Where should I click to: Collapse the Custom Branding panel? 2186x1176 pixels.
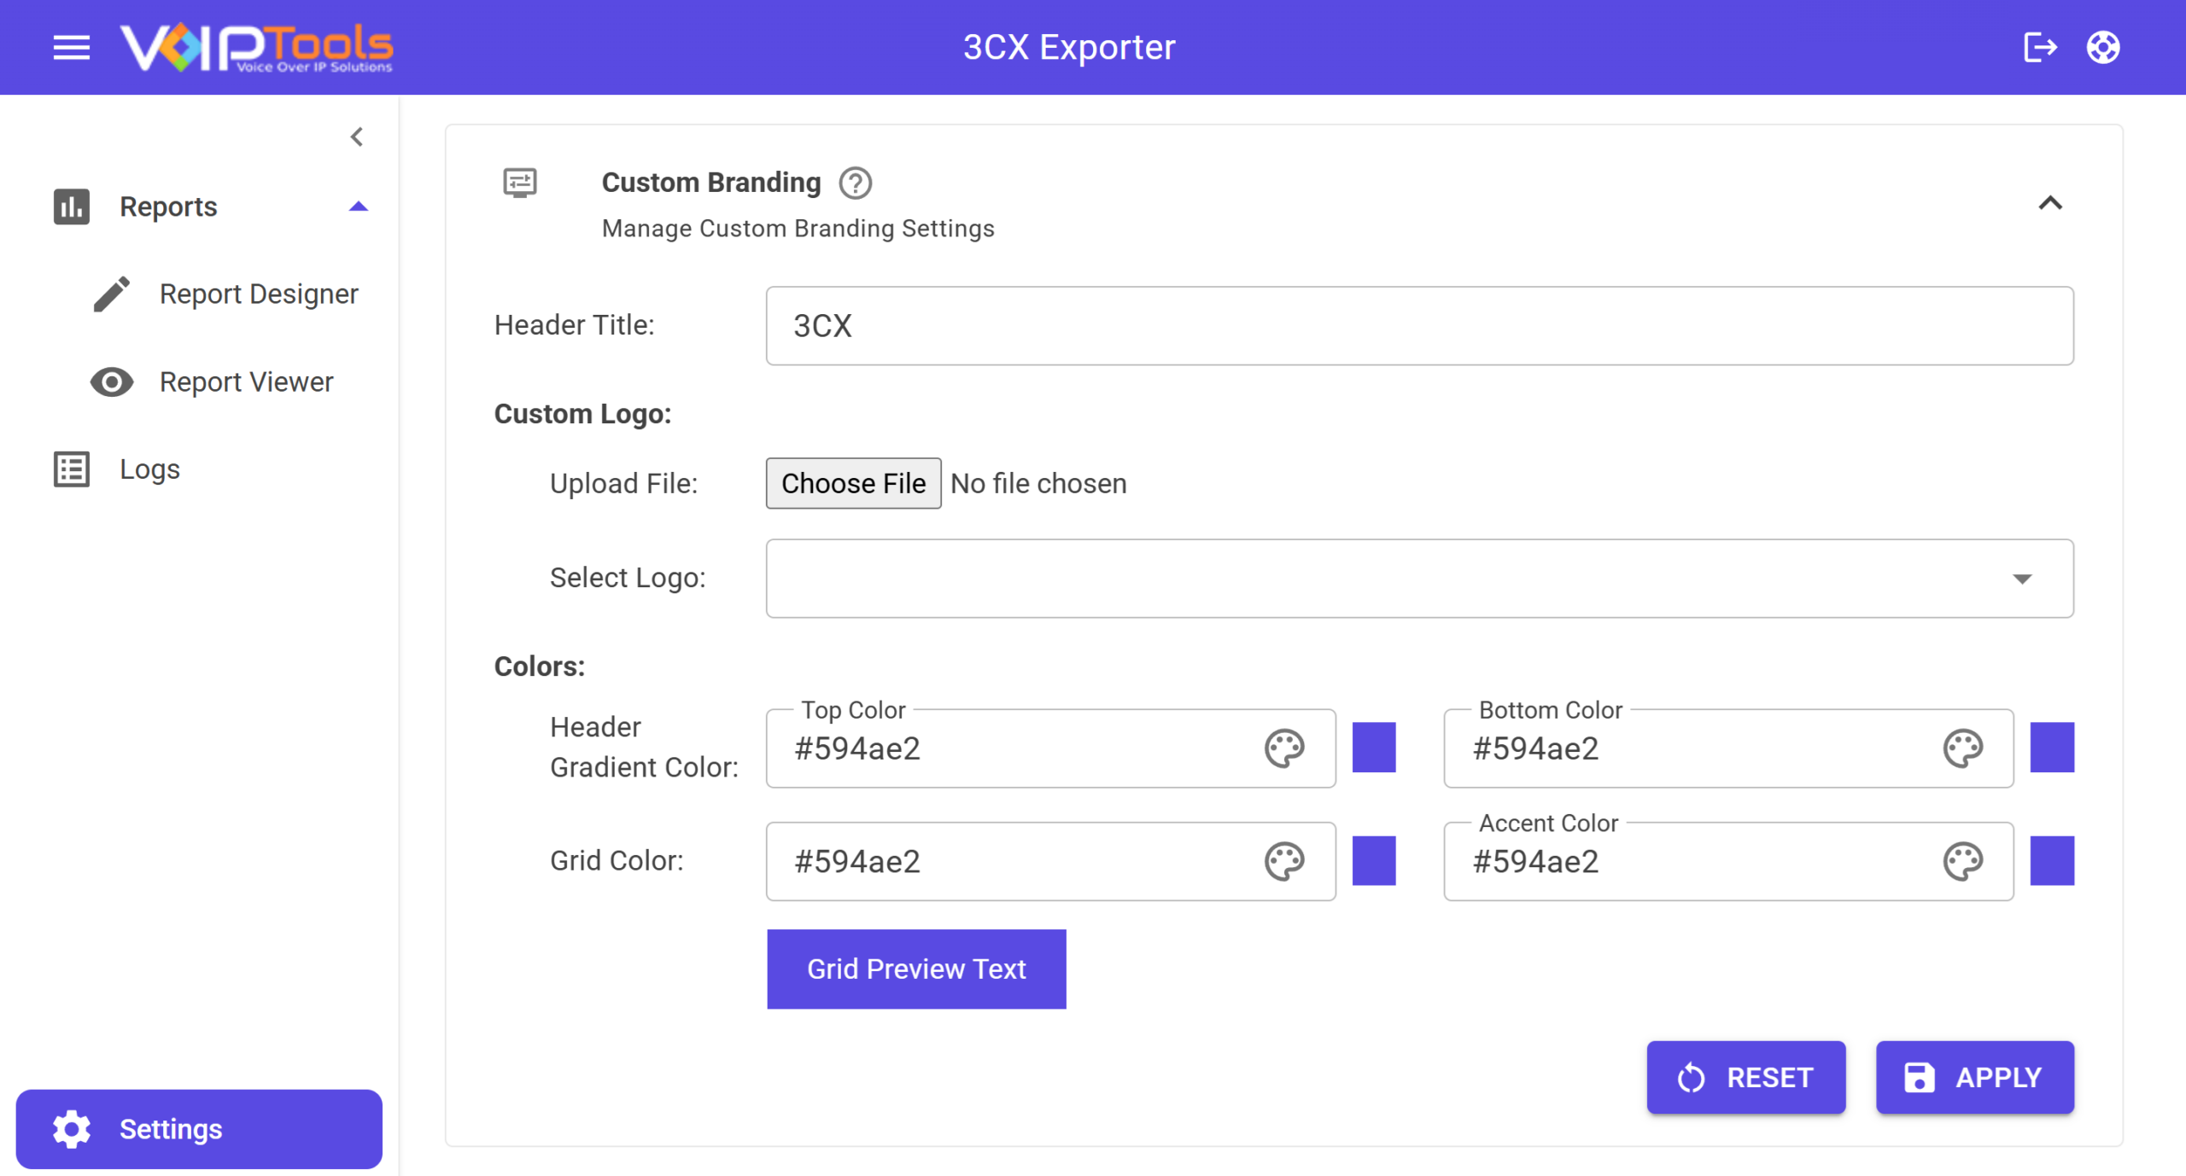click(x=2050, y=203)
